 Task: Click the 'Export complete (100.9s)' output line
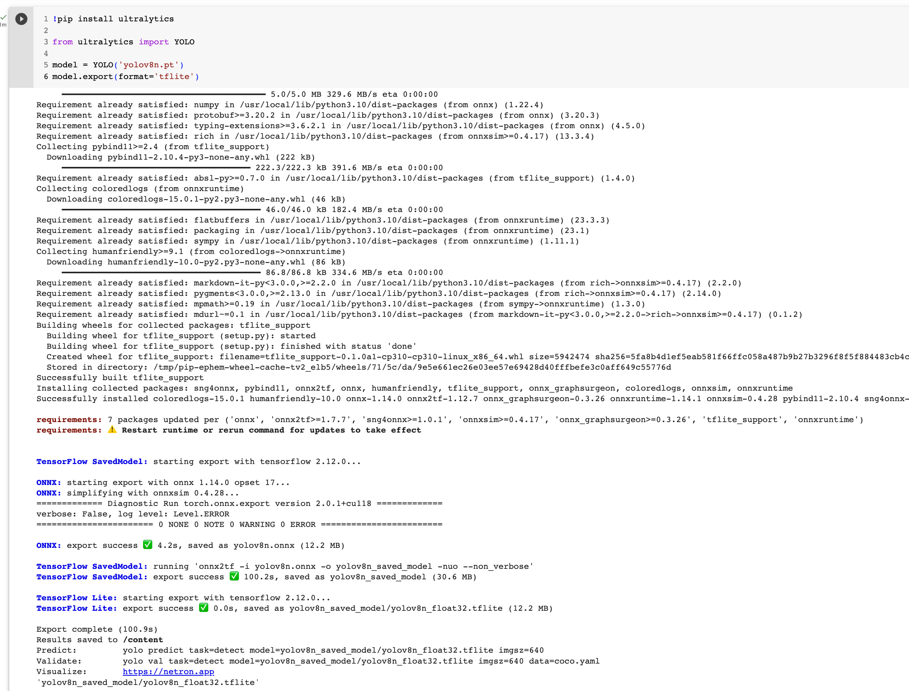(x=98, y=629)
